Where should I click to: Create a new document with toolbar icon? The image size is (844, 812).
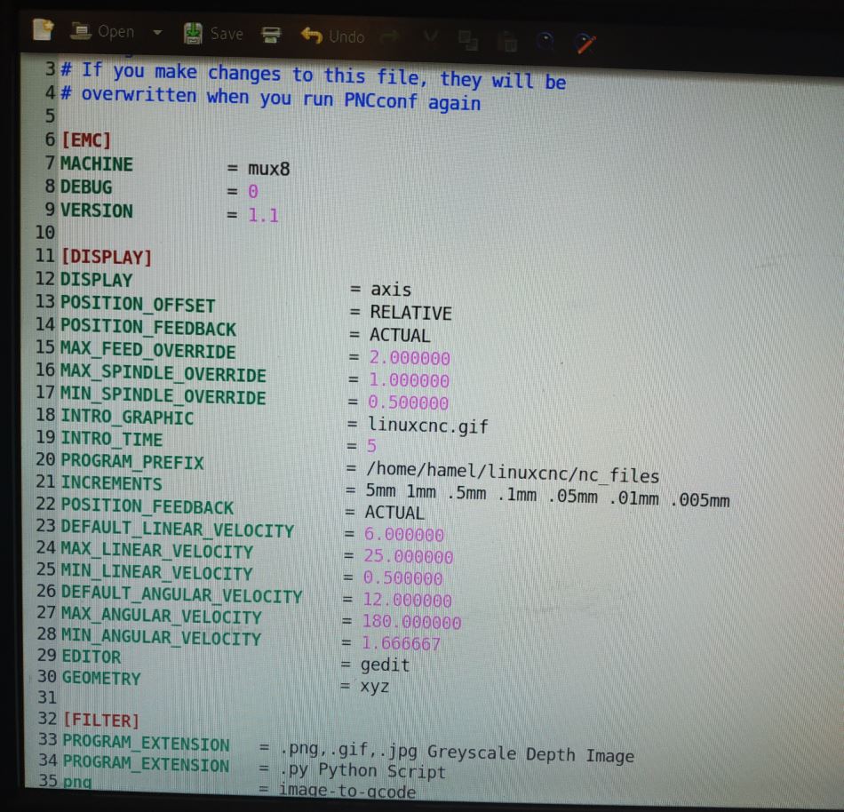point(43,29)
